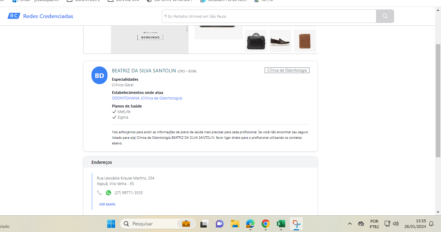
Task: Open File Explorer from the taskbar
Action: (x=235, y=224)
